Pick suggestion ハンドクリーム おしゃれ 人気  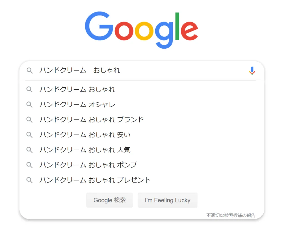tap(85, 150)
